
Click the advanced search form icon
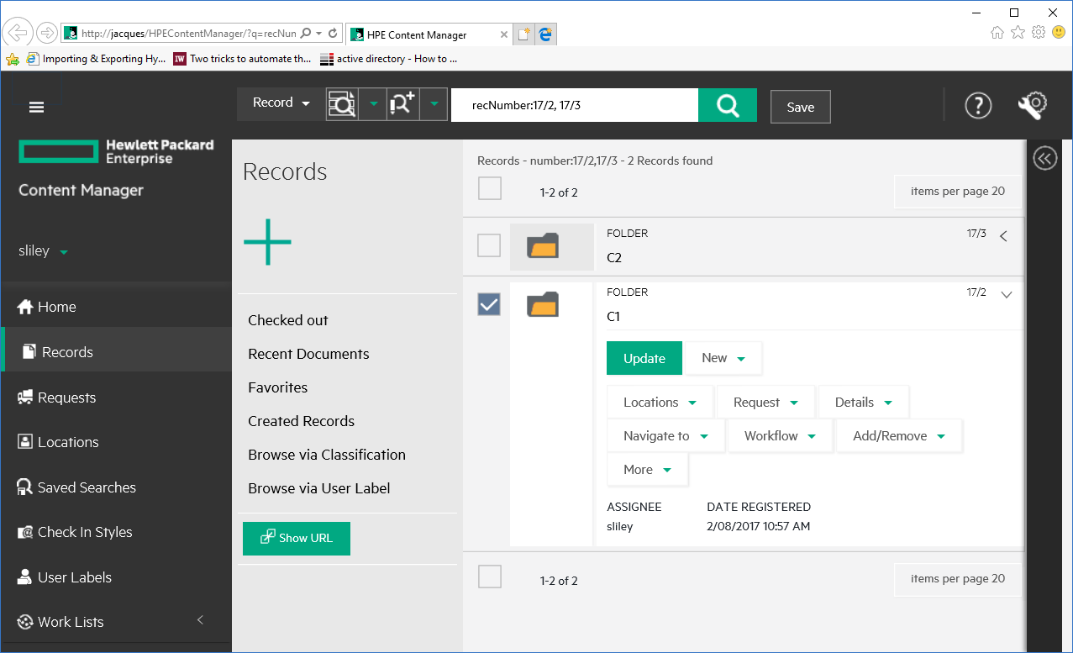coord(342,105)
